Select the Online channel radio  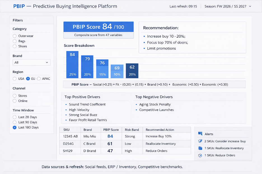coord(15,101)
